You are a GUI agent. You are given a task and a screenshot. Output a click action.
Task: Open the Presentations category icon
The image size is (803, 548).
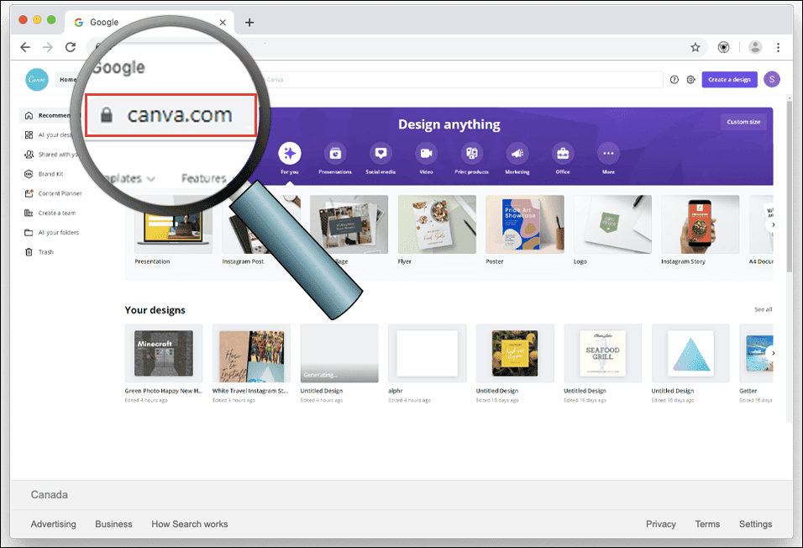click(x=334, y=155)
